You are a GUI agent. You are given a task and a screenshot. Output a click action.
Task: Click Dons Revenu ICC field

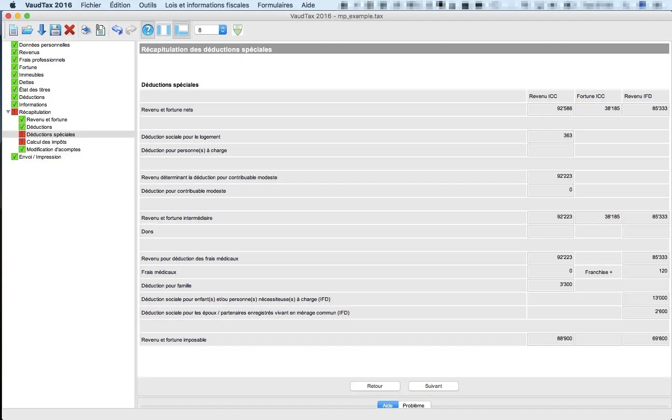pyautogui.click(x=551, y=231)
